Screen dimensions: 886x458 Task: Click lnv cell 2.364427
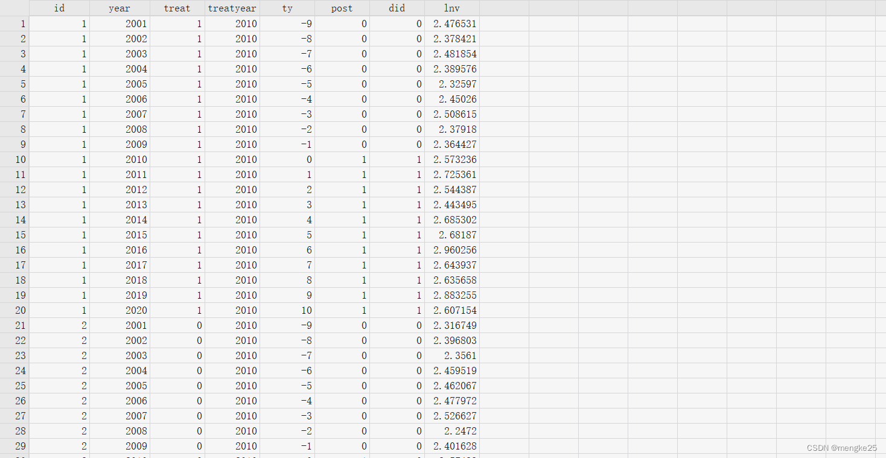(452, 144)
